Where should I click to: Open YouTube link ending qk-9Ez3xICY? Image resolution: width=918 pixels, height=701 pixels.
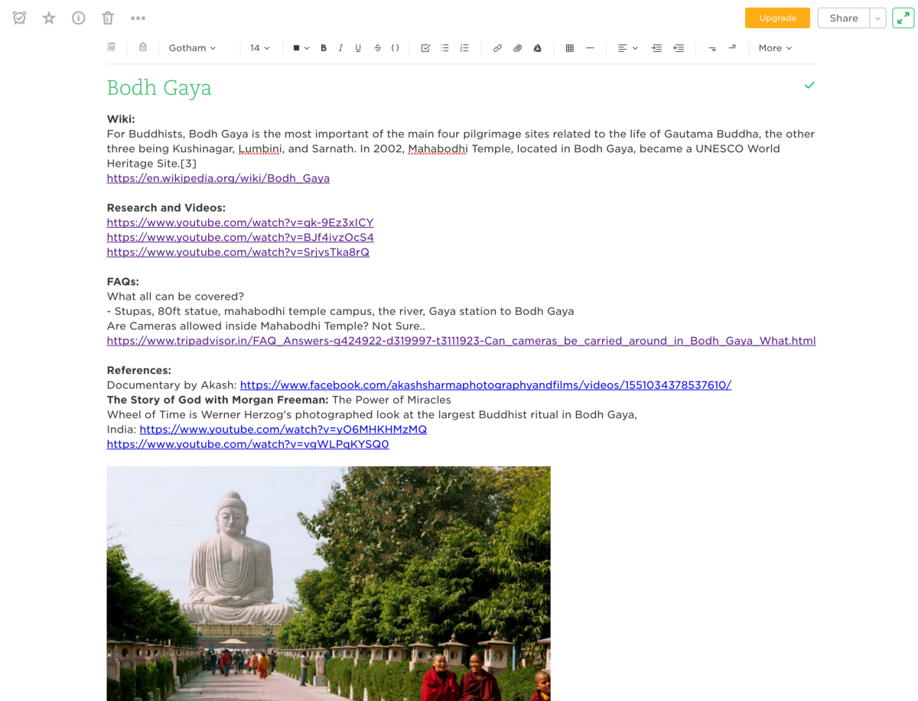coord(240,222)
